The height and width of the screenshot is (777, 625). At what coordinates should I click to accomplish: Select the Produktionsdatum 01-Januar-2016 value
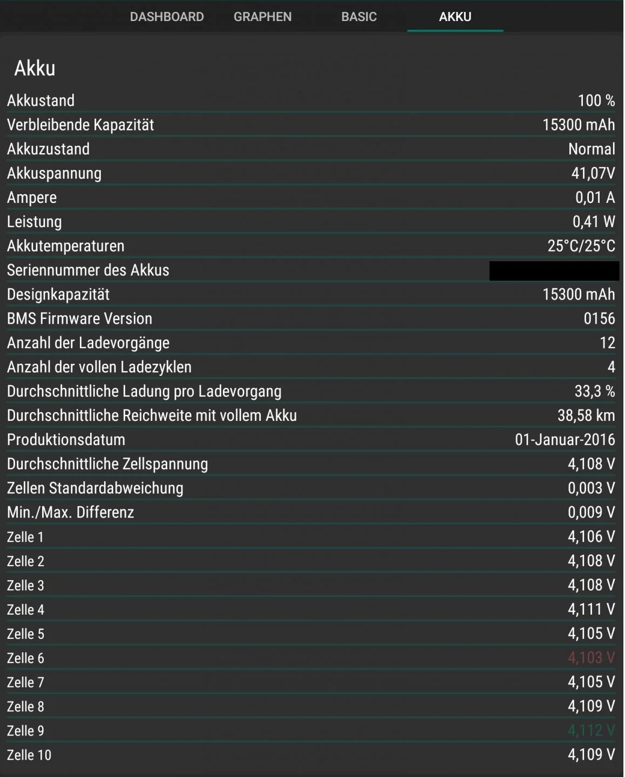pos(565,440)
